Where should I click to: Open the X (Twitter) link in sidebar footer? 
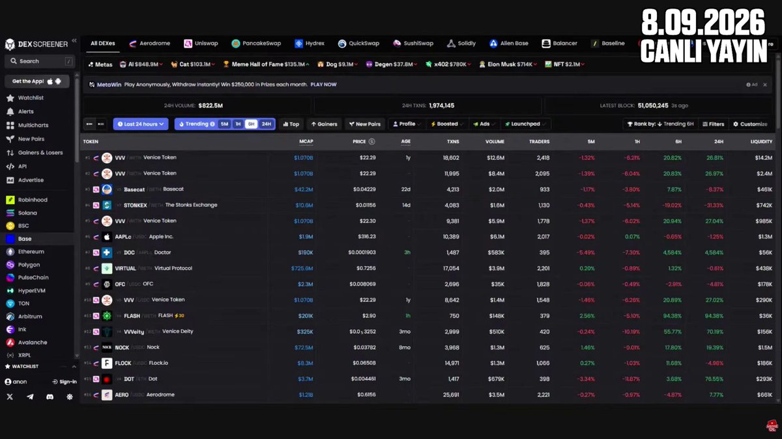[10, 397]
